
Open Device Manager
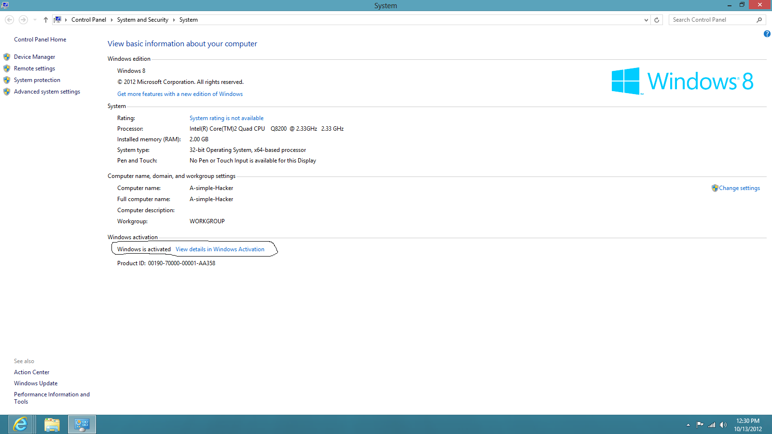pyautogui.click(x=35, y=57)
